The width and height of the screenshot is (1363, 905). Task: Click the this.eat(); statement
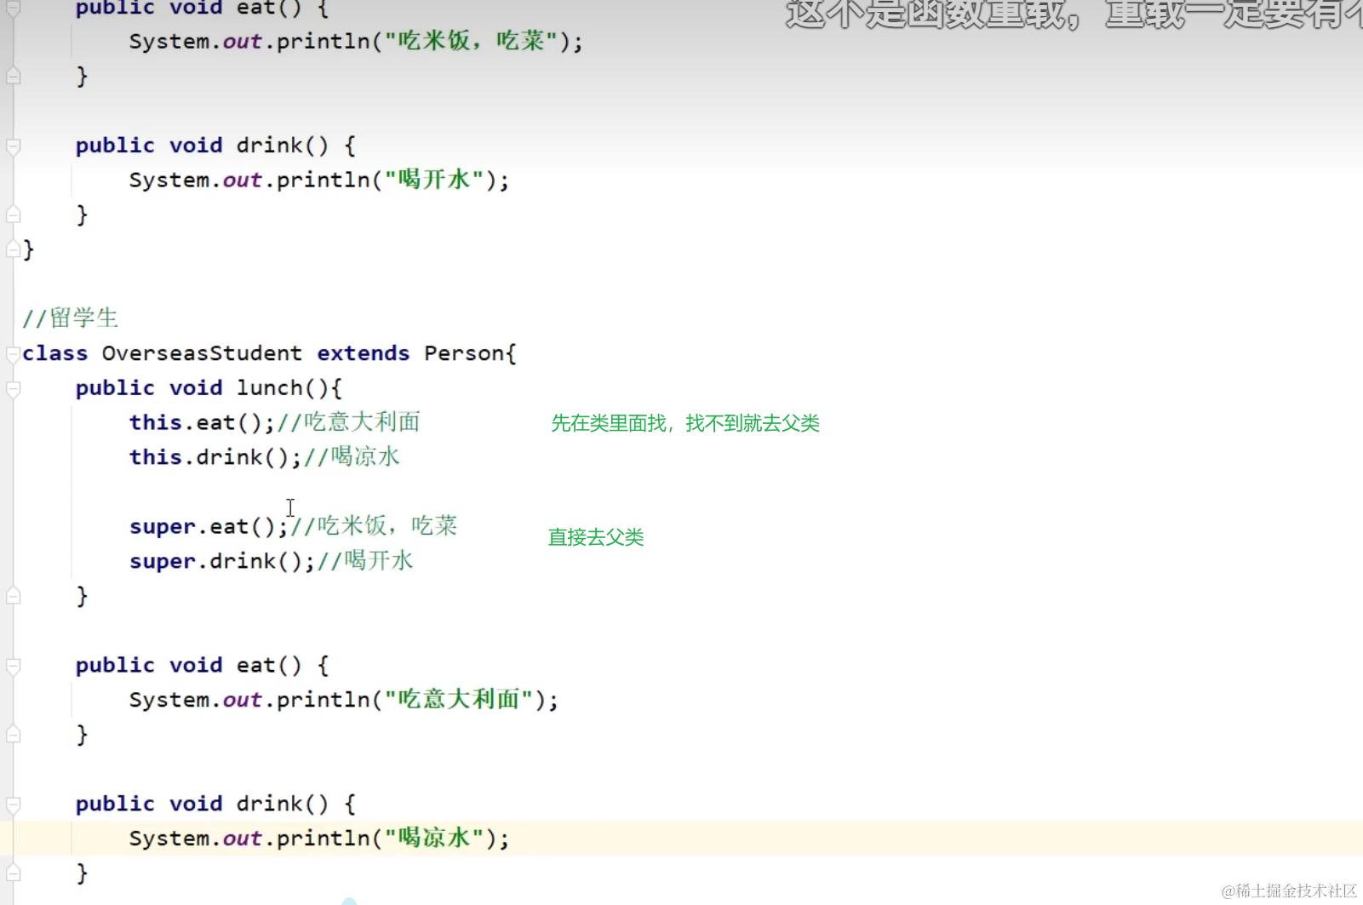click(x=203, y=423)
